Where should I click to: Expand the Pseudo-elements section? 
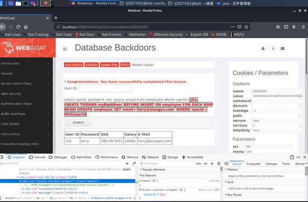point(141,169)
